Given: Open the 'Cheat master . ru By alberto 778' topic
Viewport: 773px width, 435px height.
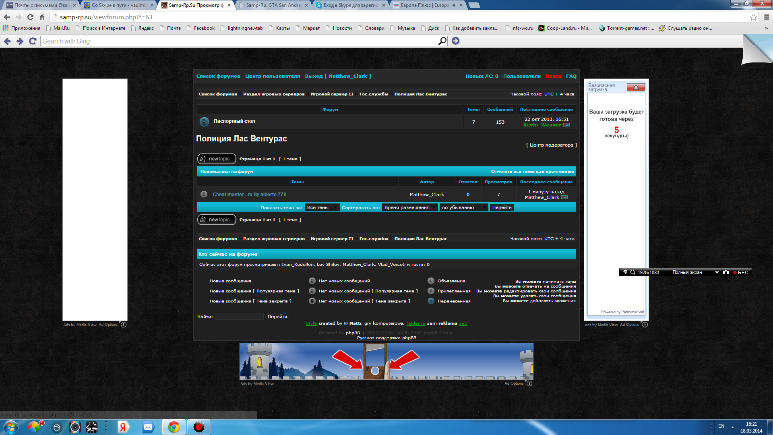Looking at the screenshot, I should pyautogui.click(x=249, y=195).
